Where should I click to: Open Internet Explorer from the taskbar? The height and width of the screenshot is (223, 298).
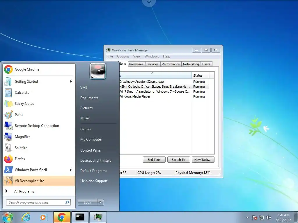(26, 217)
